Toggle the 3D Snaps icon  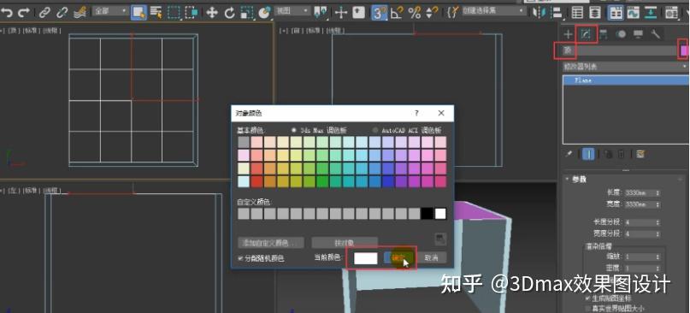pyautogui.click(x=379, y=12)
